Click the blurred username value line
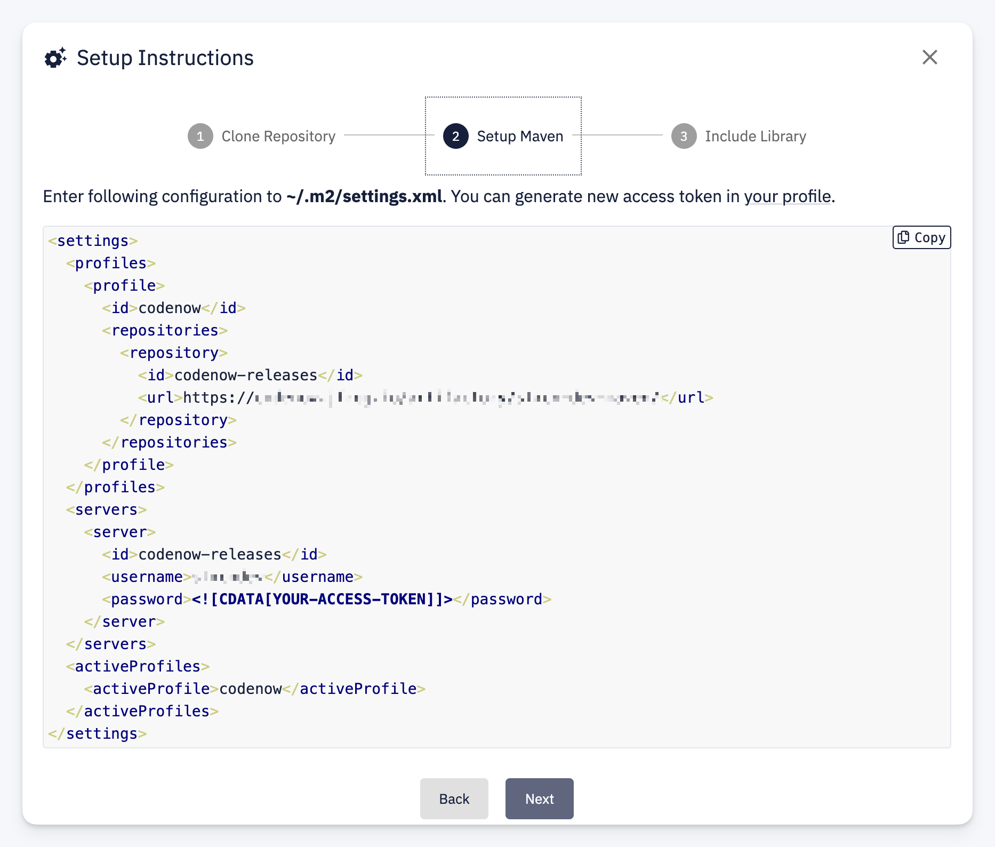 click(232, 577)
